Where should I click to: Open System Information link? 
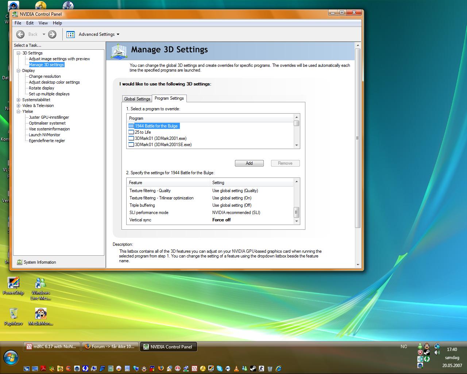click(x=40, y=262)
